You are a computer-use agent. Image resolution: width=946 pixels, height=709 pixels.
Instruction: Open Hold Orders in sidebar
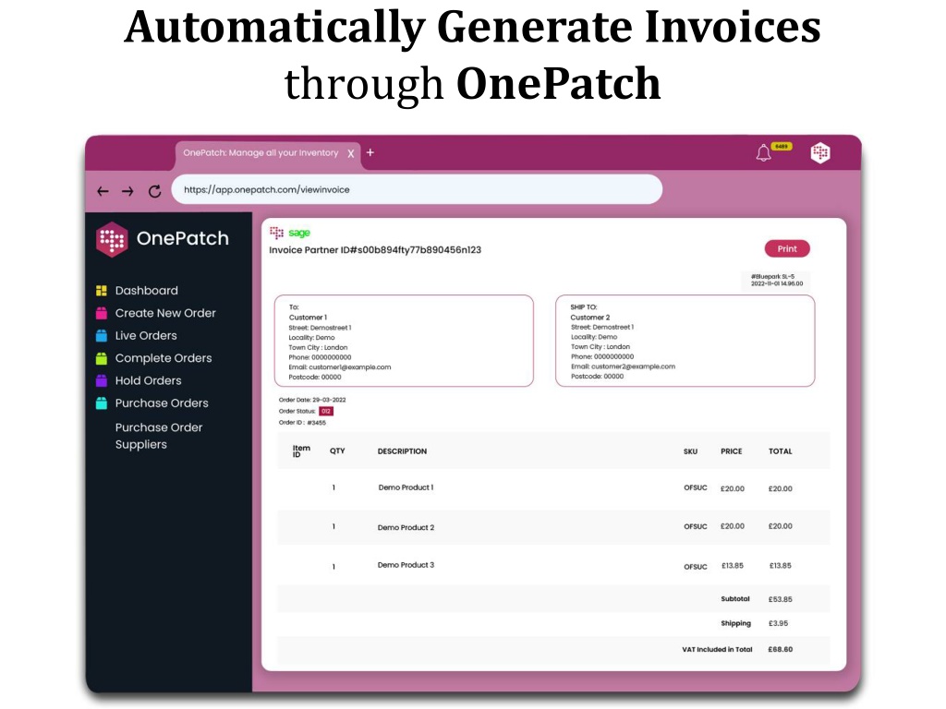pos(149,380)
